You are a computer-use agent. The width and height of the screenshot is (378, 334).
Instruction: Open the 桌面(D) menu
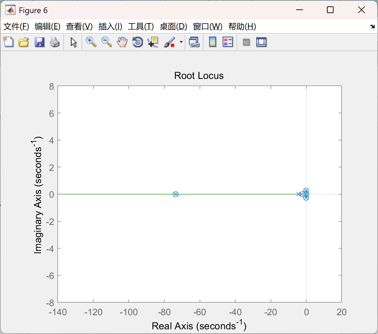[x=173, y=27]
